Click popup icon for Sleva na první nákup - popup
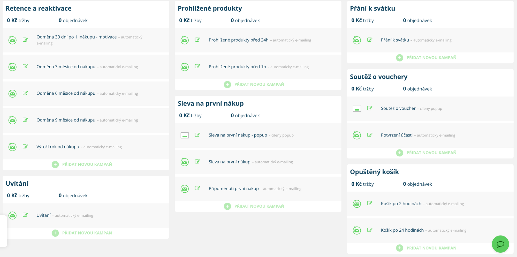This screenshot has width=517, height=257. coord(185,135)
